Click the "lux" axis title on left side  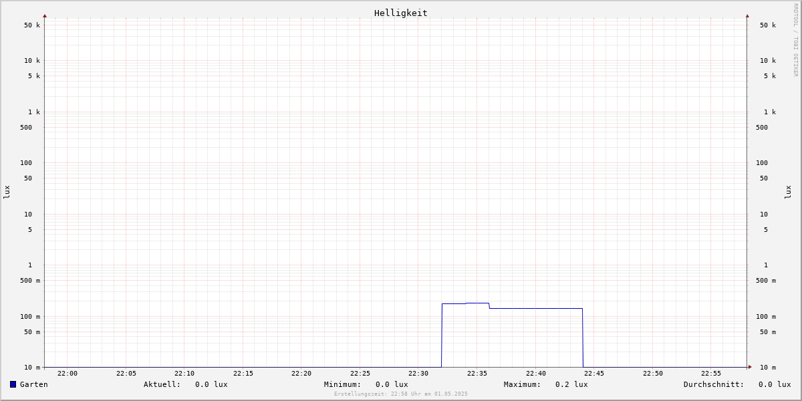[7, 192]
